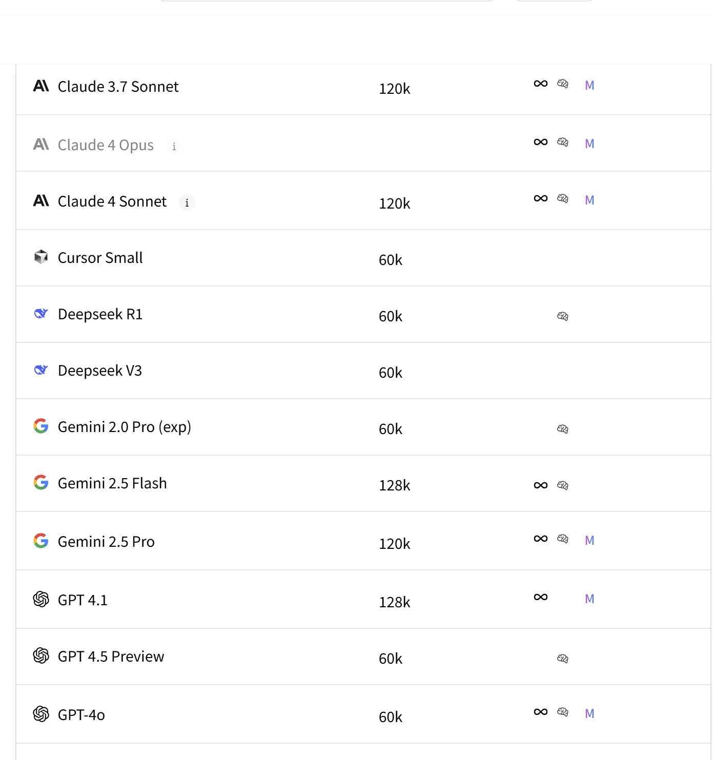Click the GPT-4o model name
The width and height of the screenshot is (713, 760).
(82, 715)
